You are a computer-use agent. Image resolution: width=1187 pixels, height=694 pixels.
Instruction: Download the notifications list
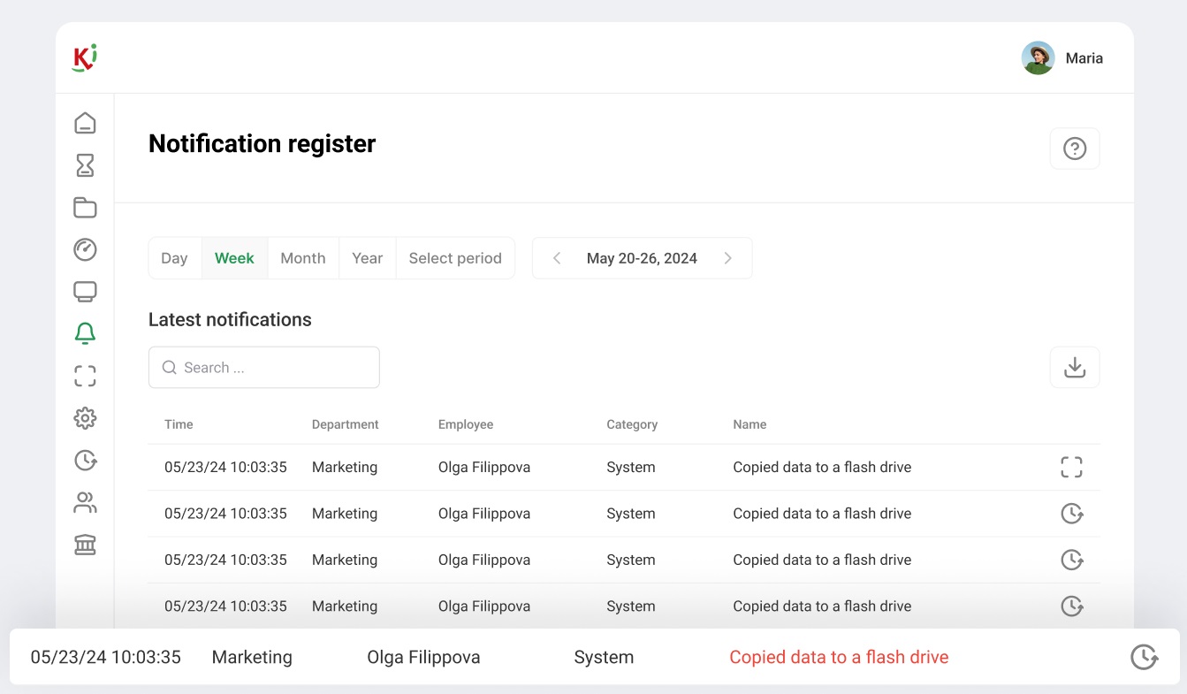(1074, 367)
